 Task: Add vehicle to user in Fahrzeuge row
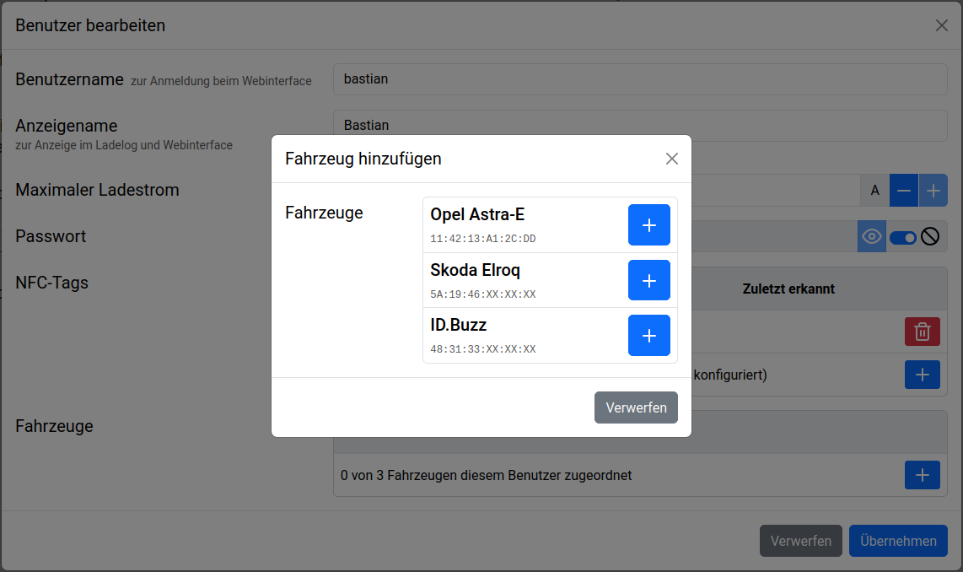pos(922,475)
